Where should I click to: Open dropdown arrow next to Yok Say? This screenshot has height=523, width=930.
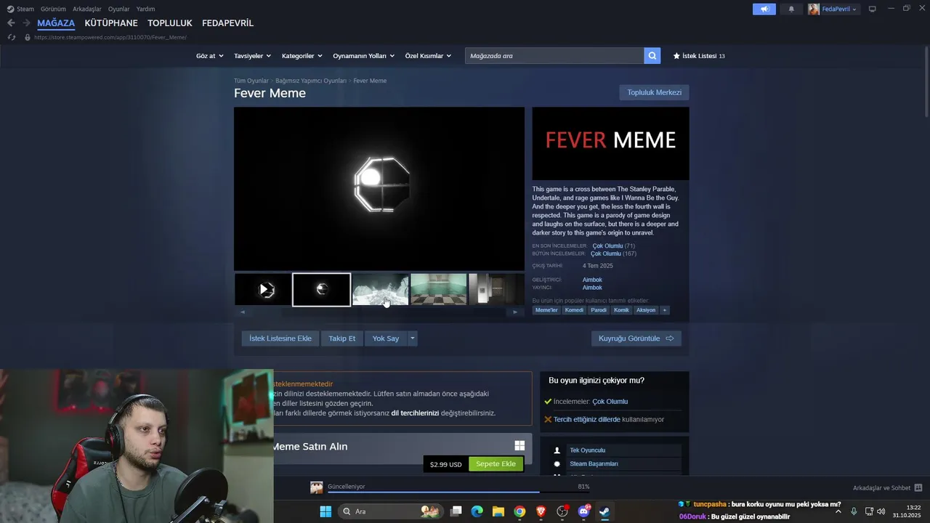click(412, 338)
